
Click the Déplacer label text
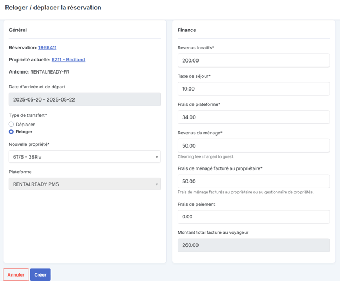(x=25, y=125)
